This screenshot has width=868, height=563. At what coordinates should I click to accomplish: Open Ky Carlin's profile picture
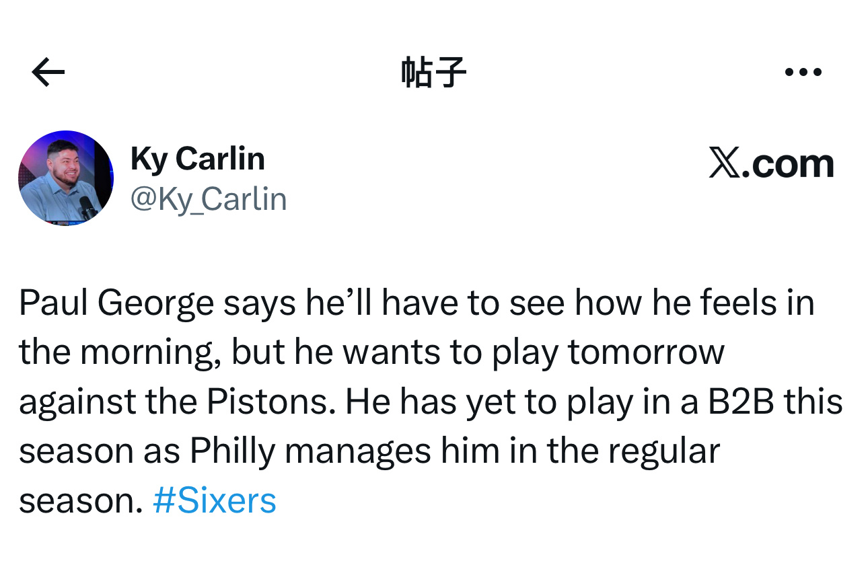66,178
